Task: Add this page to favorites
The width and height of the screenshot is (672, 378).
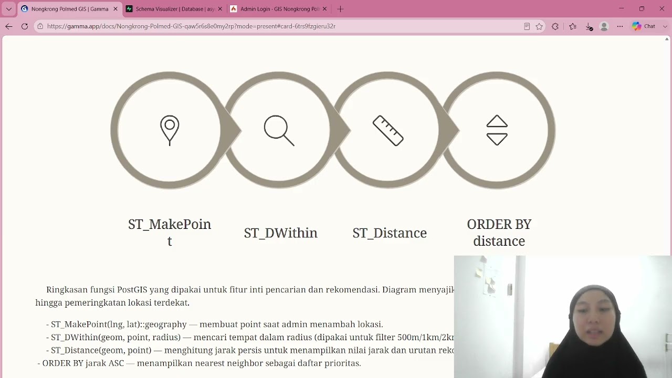Action: click(539, 26)
